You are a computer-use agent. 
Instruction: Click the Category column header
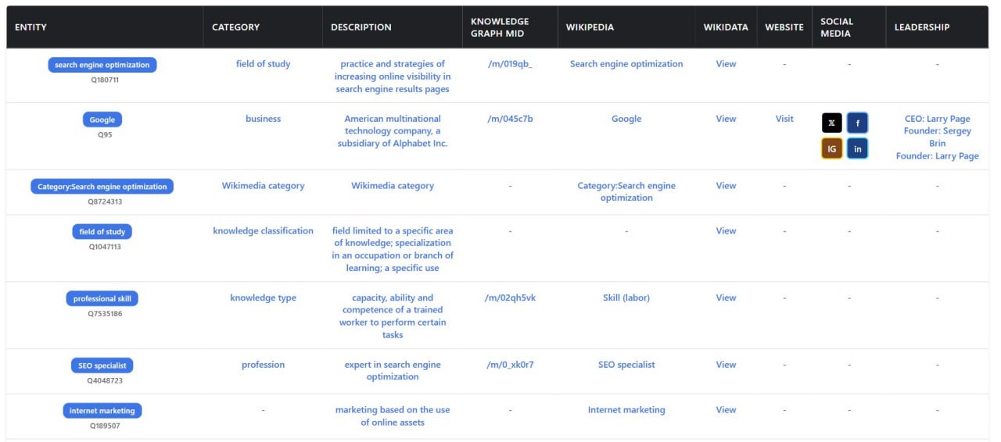click(235, 27)
